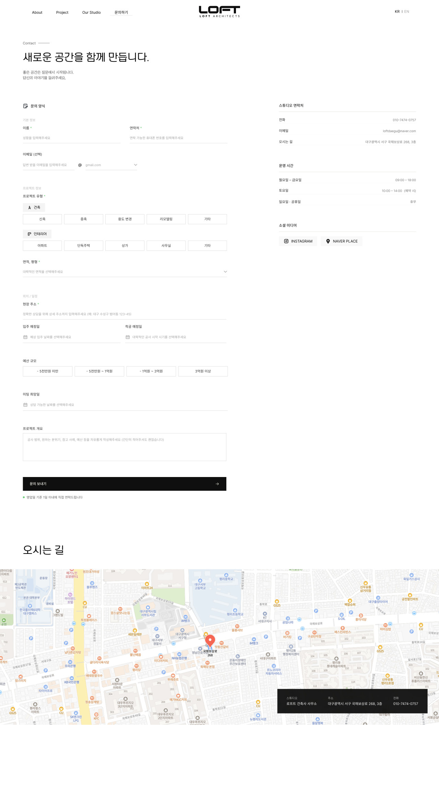Image resolution: width=439 pixels, height=790 pixels.
Task: Select the 아파트 interior type option
Action: coord(42,246)
